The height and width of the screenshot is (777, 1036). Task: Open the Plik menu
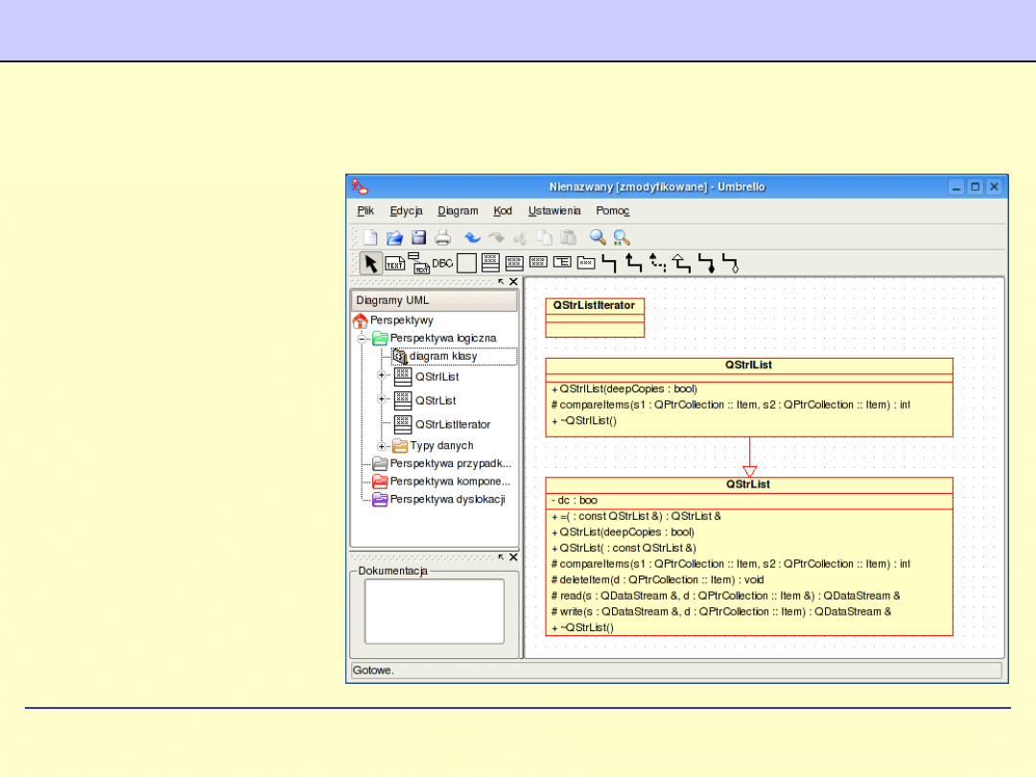[x=365, y=211]
